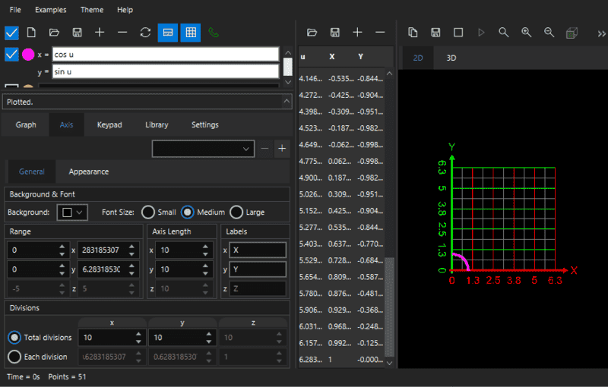608x387 pixels.
Task: Uncheck the cos u equation checkbox
Action: pos(11,55)
